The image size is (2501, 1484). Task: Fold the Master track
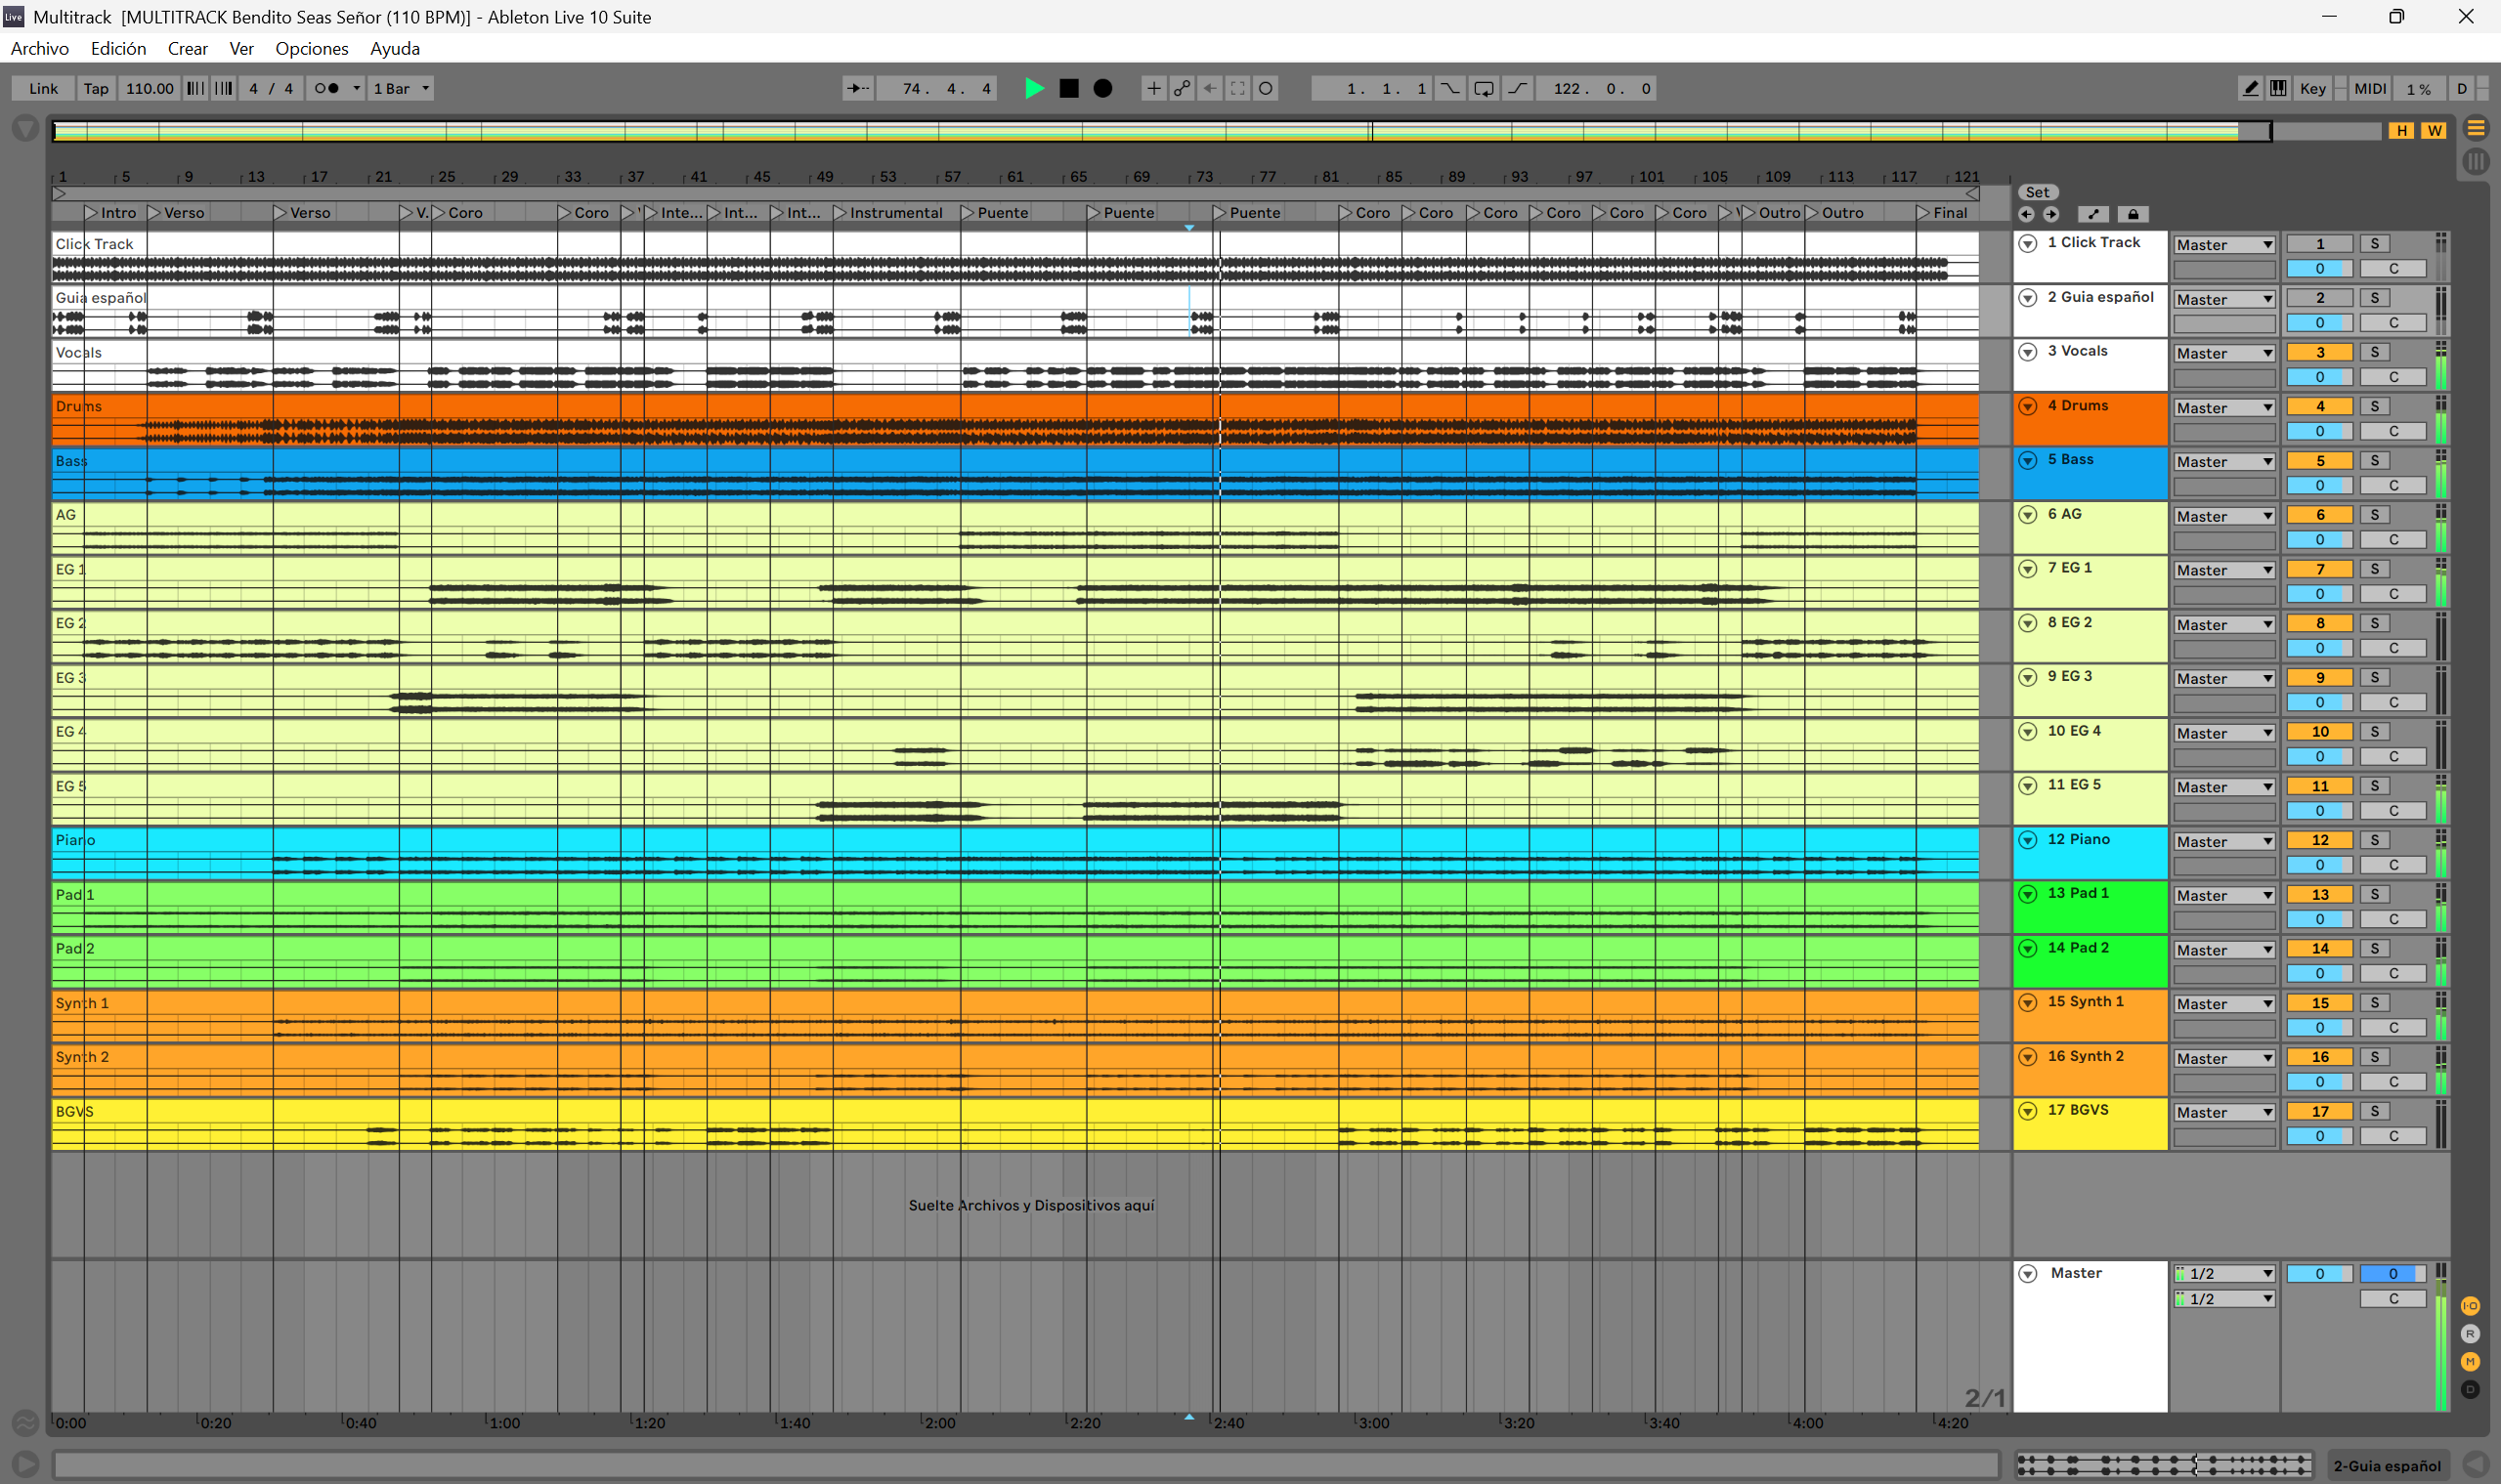click(x=2028, y=1274)
